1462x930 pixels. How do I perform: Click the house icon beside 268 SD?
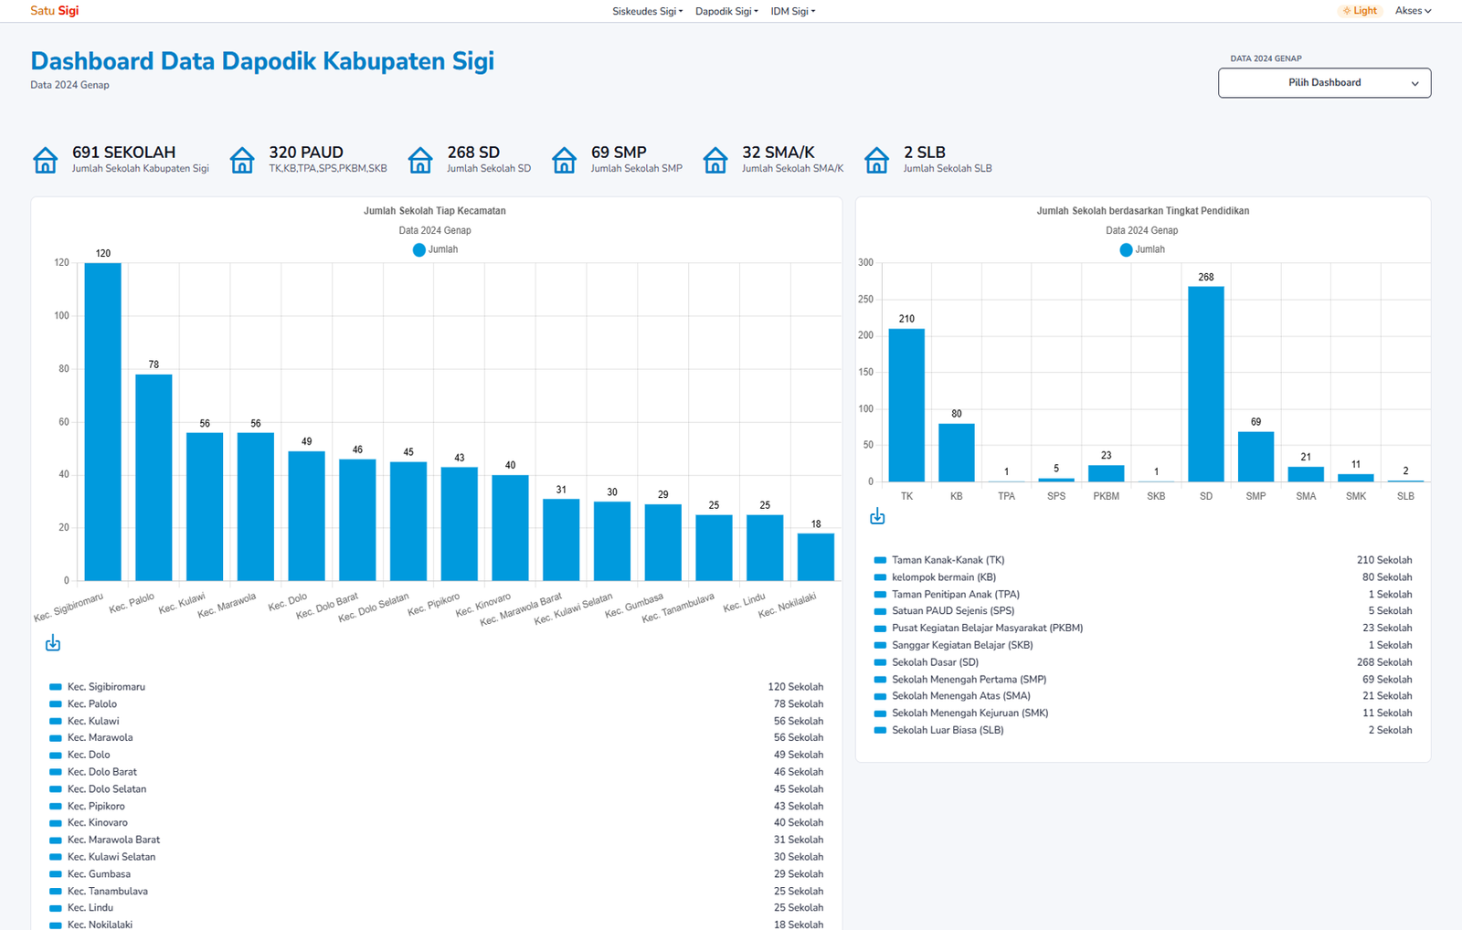[420, 160]
